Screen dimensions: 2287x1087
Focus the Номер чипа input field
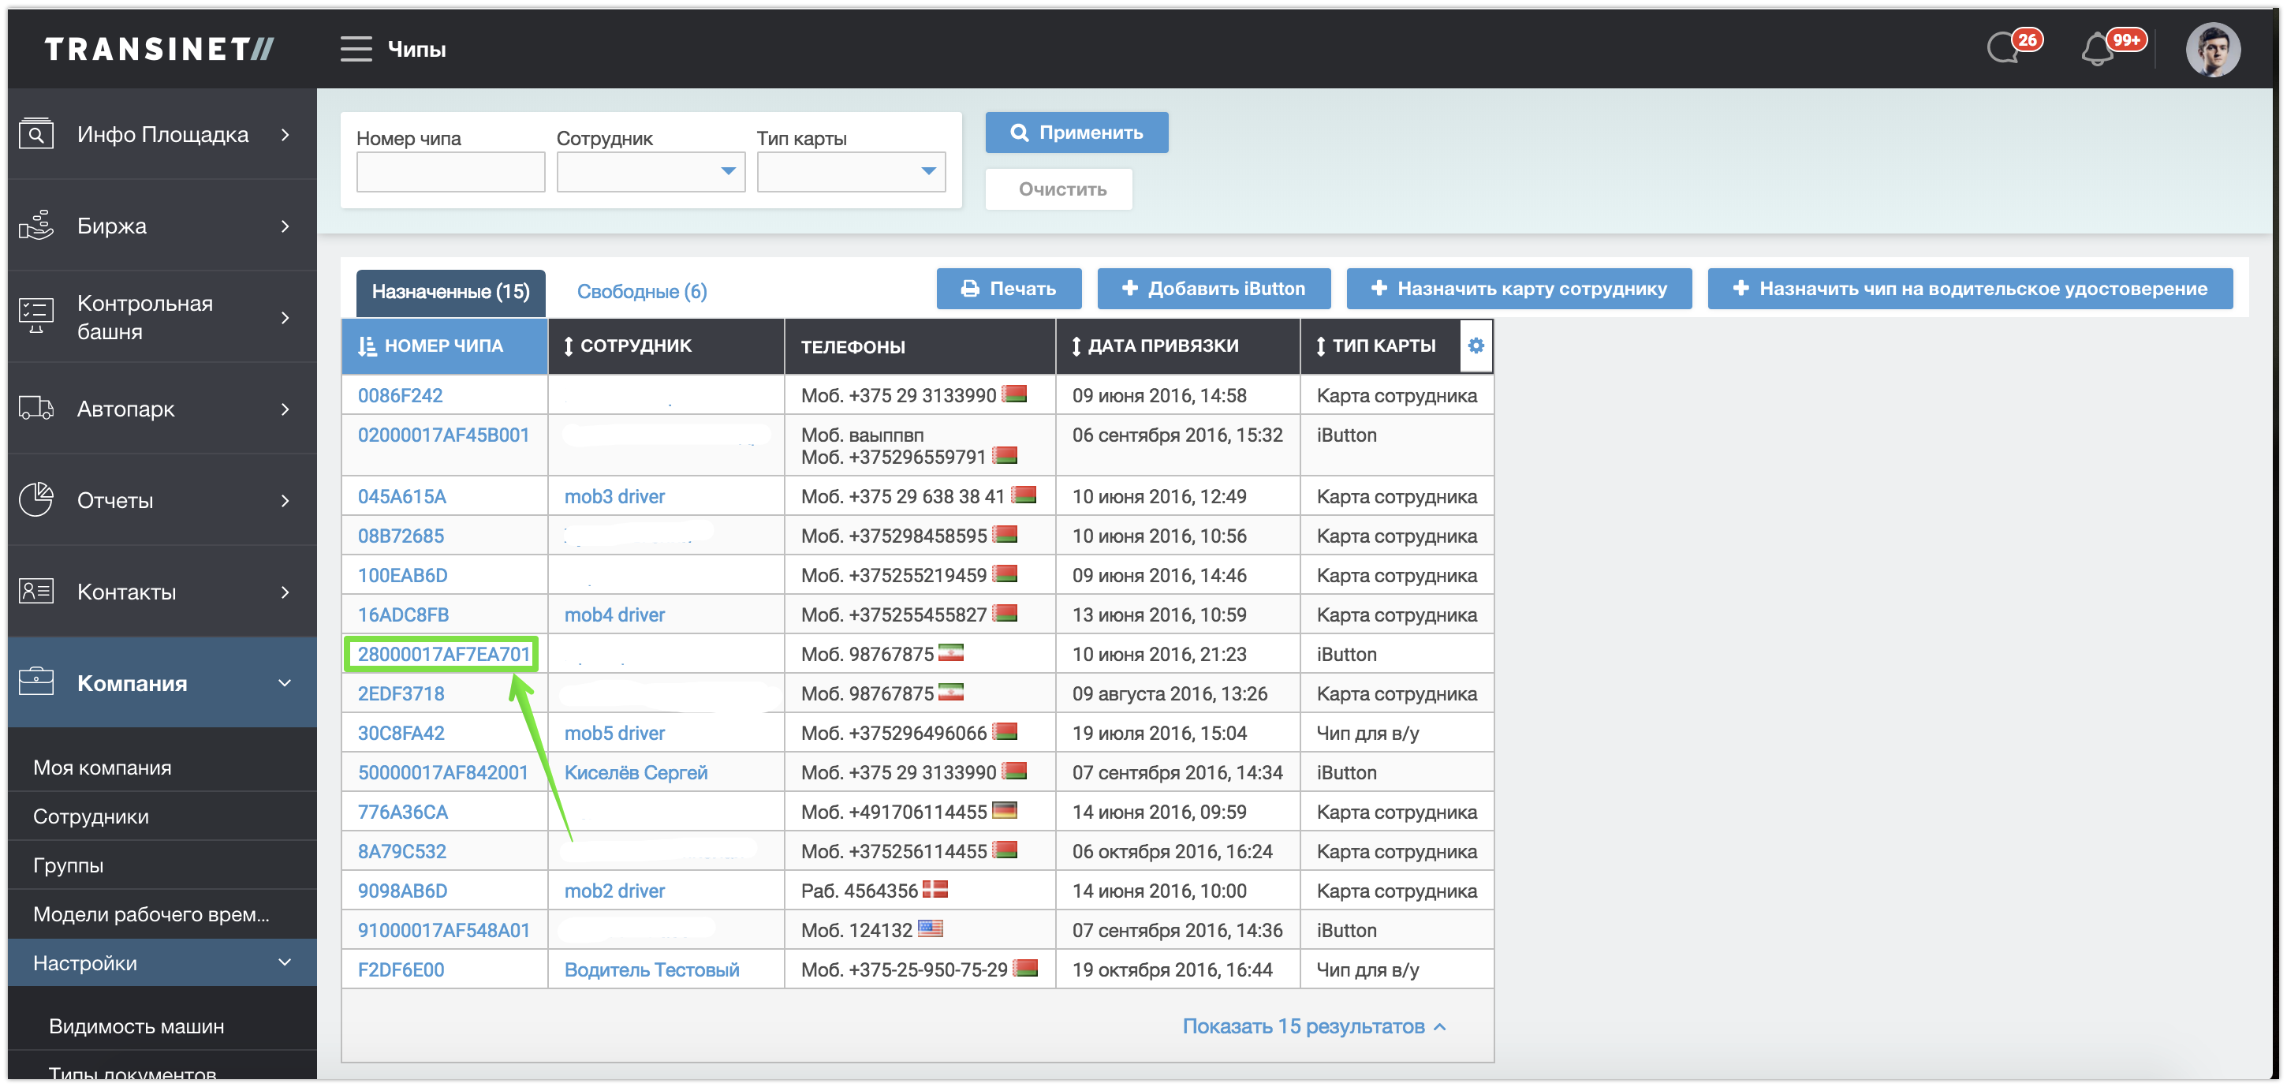pos(450,171)
